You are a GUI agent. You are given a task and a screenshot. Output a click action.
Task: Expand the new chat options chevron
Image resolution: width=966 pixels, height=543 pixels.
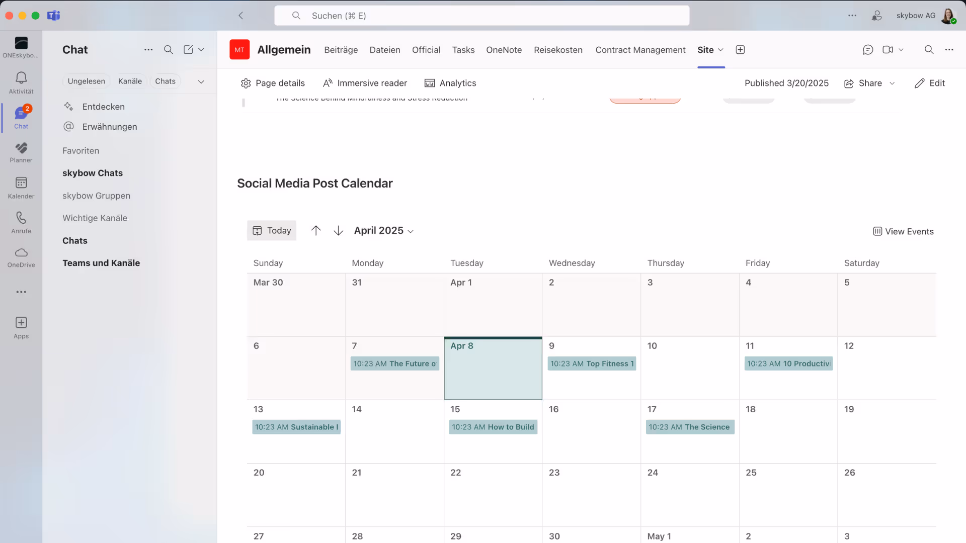[201, 49]
